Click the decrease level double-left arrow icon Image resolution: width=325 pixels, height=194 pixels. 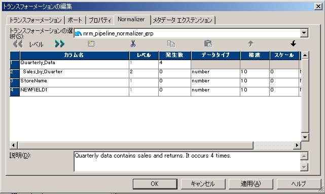click(x=18, y=44)
